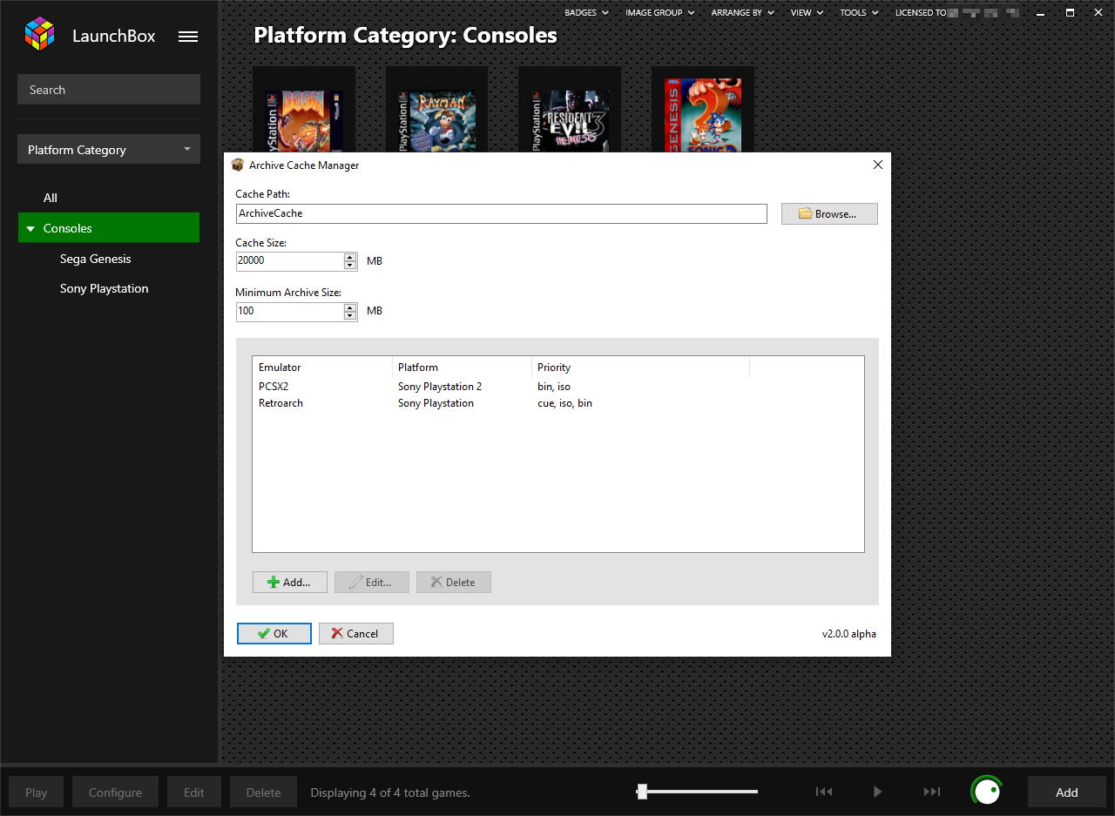Open the TOOLS menu
Viewport: 1115px width, 816px height.
pyautogui.click(x=859, y=12)
